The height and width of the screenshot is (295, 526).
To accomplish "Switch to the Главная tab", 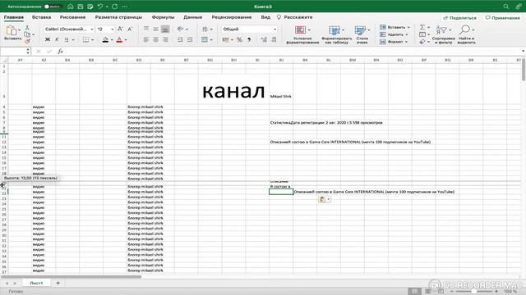I will coord(14,17).
